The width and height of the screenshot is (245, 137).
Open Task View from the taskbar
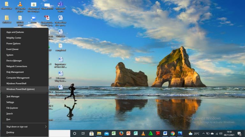(x=83, y=134)
